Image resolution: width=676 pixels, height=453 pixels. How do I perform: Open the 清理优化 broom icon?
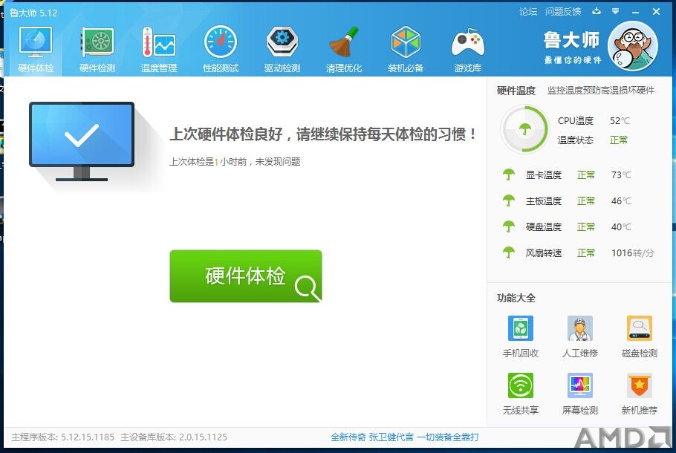coord(344,42)
